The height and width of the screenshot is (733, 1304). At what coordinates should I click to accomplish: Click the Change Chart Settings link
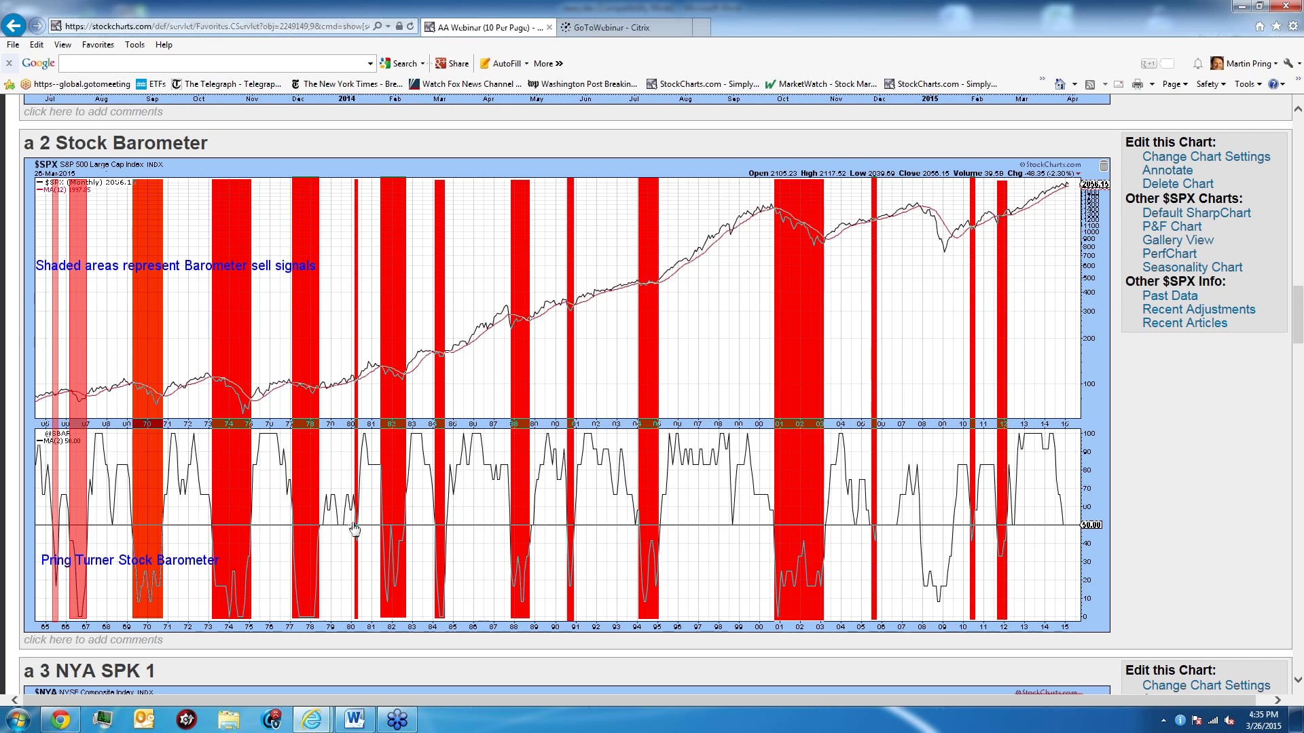click(x=1206, y=156)
